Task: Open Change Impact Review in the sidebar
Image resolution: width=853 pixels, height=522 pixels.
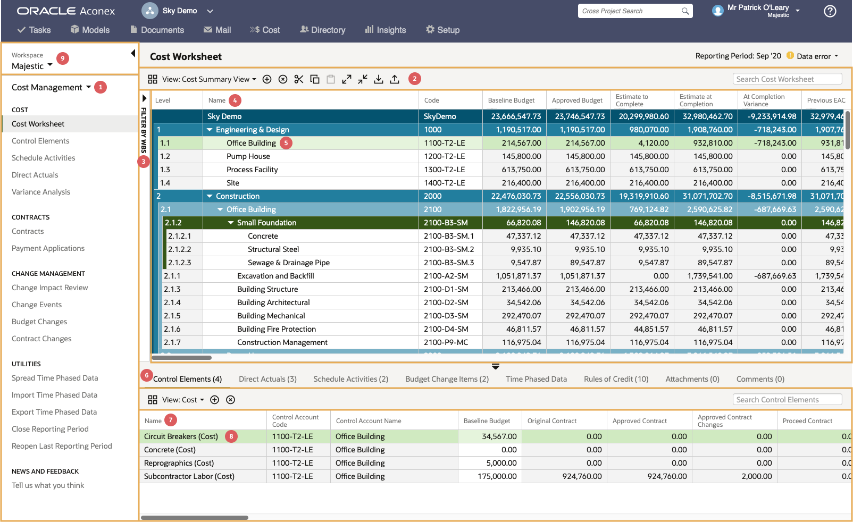Action: pos(50,288)
